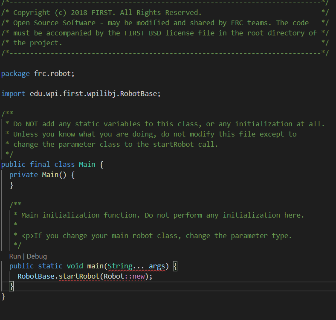Click the RobotBase identifier before startRobot
The width and height of the screenshot is (336, 320).
point(36,276)
